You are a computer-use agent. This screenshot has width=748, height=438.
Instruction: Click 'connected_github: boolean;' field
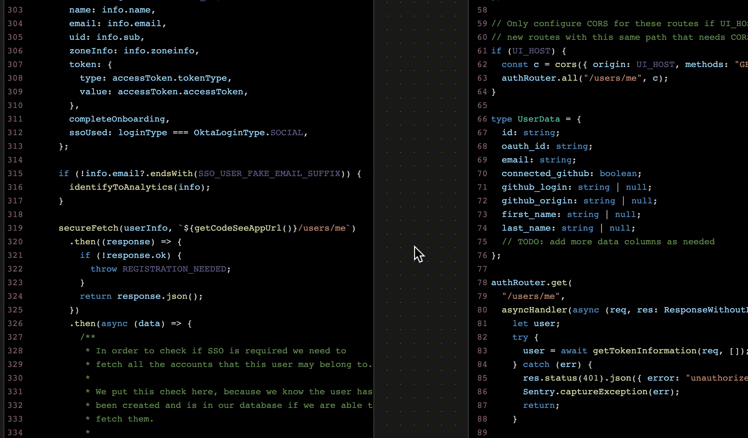point(572,173)
